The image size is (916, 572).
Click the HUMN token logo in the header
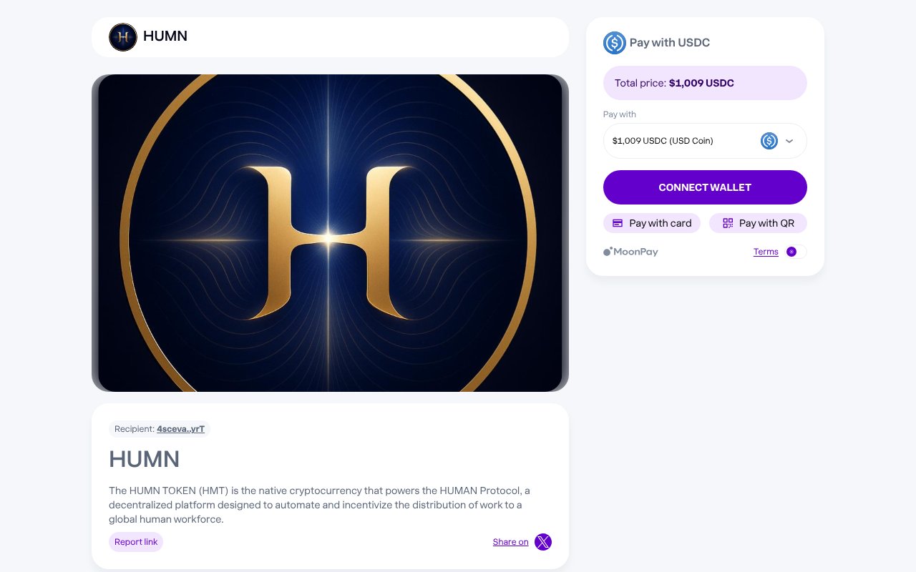(x=123, y=37)
